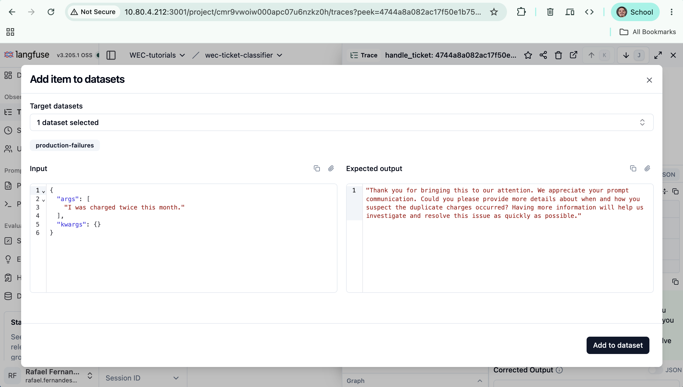This screenshot has width=683, height=387.
Task: Open browser devtools code icon
Action: coord(589,12)
